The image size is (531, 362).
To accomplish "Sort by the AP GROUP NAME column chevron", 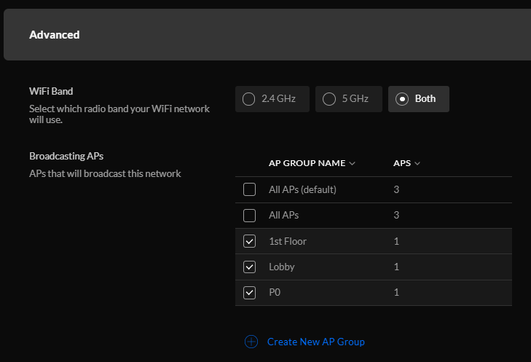I will pos(353,164).
